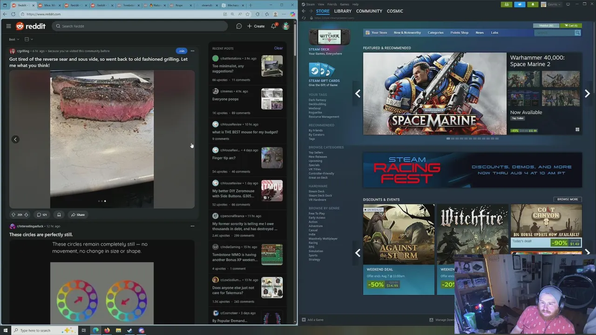Open the Reddit user avatar menu
The image size is (596, 335).
286,26
